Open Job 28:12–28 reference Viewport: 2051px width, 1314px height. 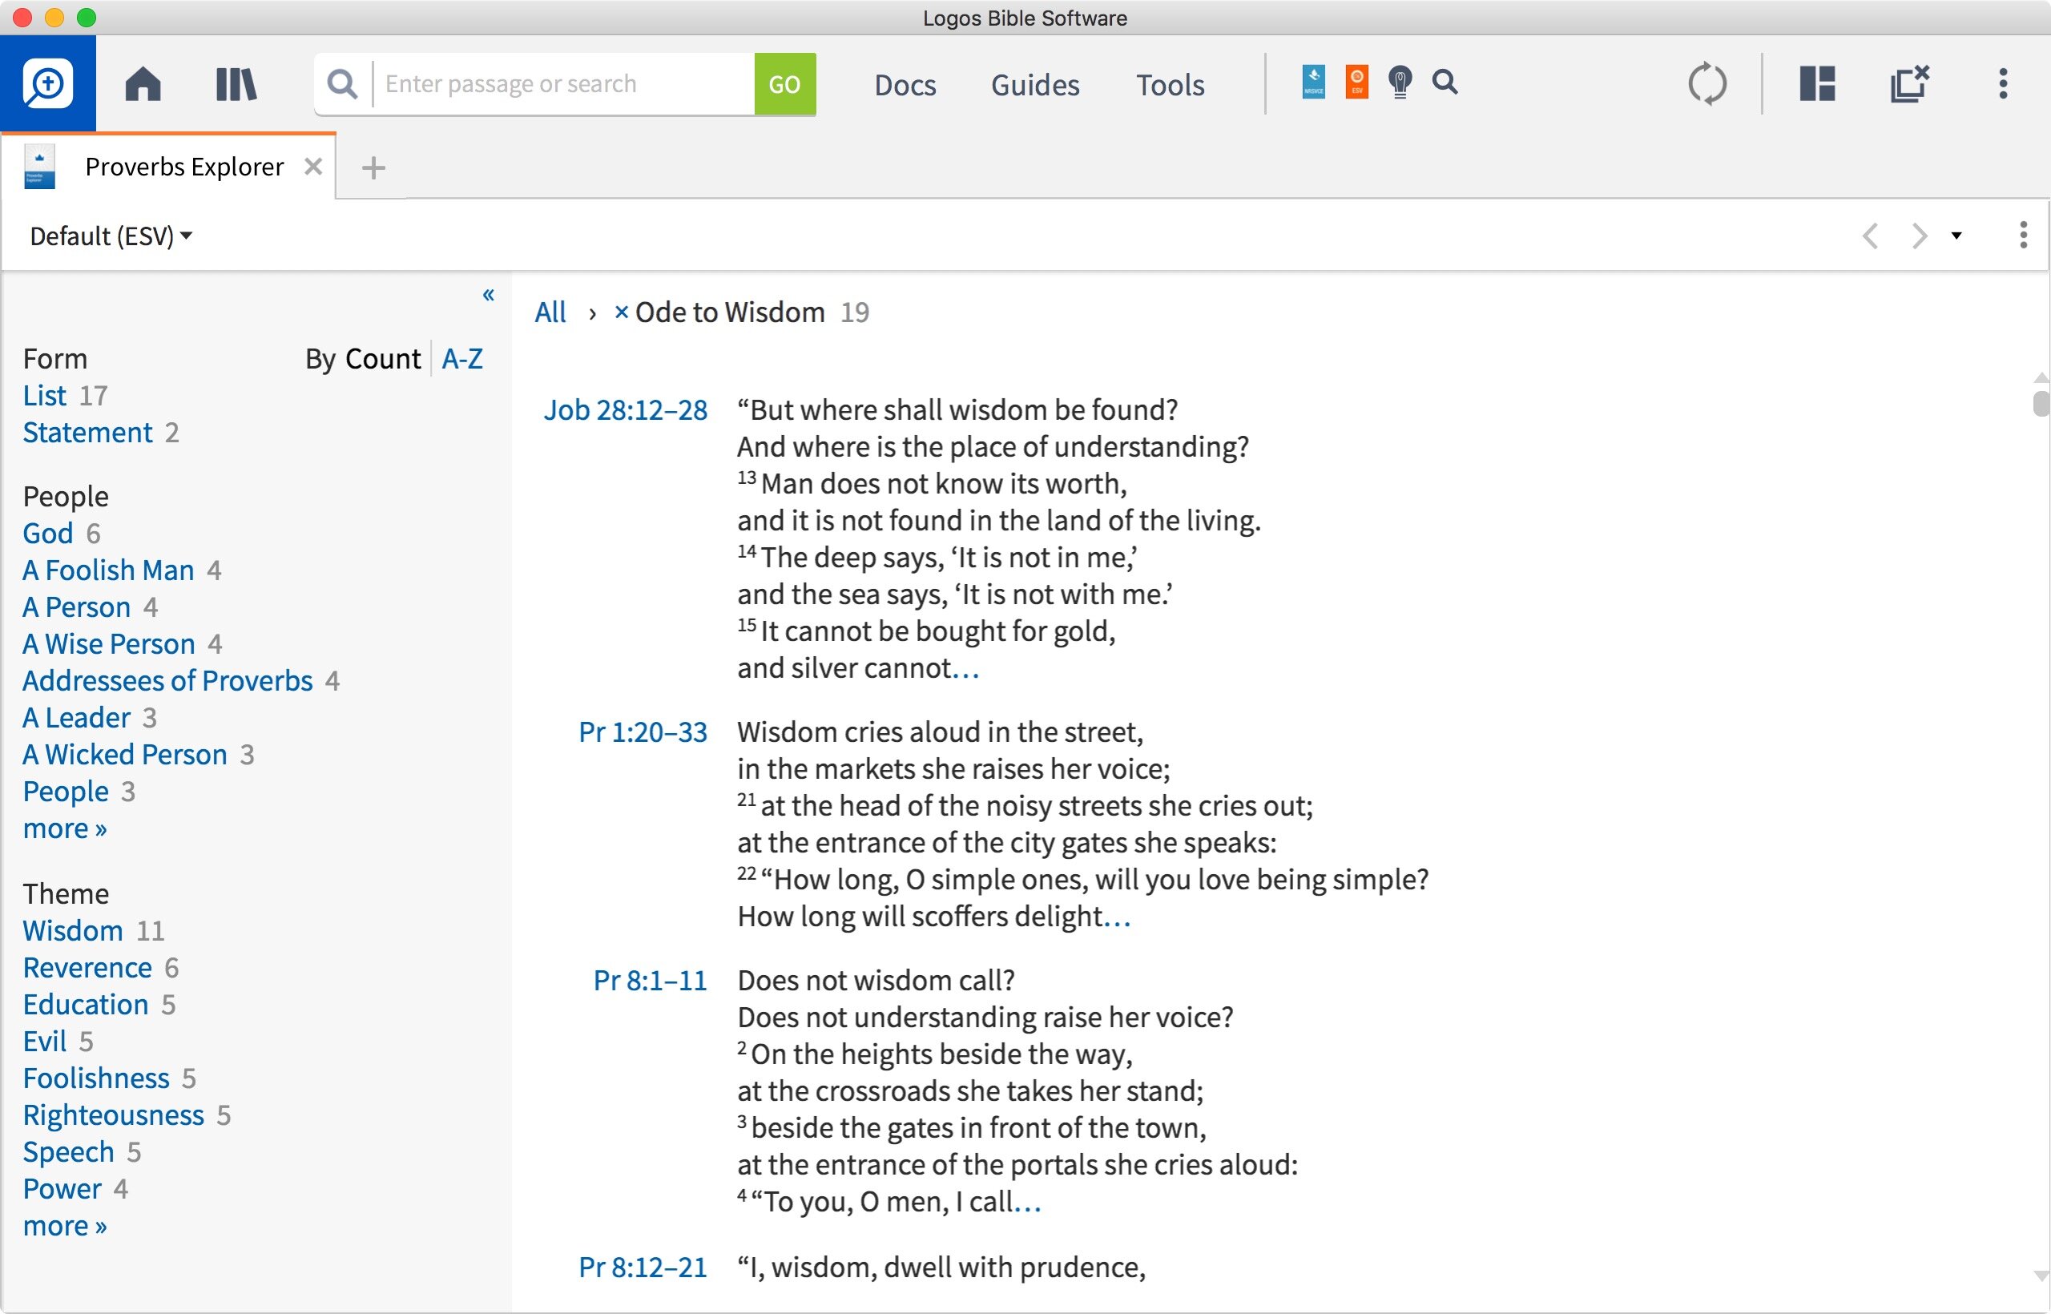[626, 409]
